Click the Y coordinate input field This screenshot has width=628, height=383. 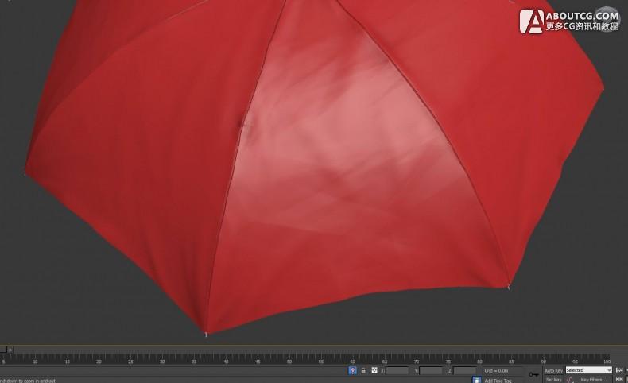click(430, 370)
